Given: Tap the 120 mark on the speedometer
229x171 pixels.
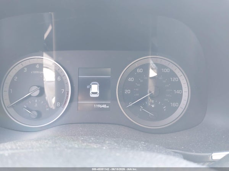Looking at the screenshot, I should point(174,79).
